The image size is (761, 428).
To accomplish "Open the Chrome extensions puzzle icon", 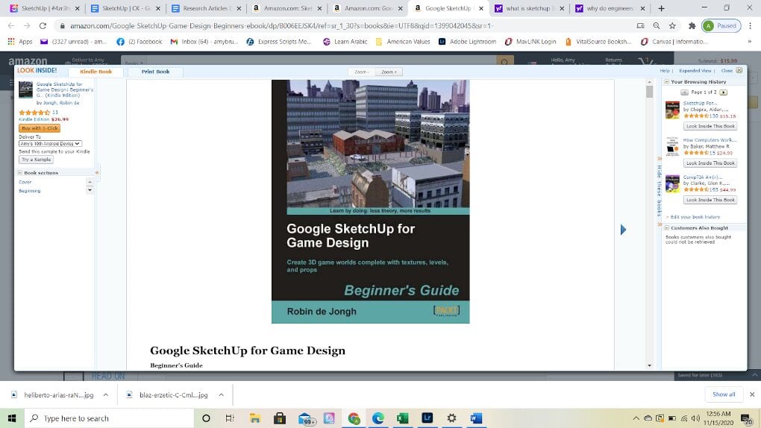I will [x=692, y=25].
